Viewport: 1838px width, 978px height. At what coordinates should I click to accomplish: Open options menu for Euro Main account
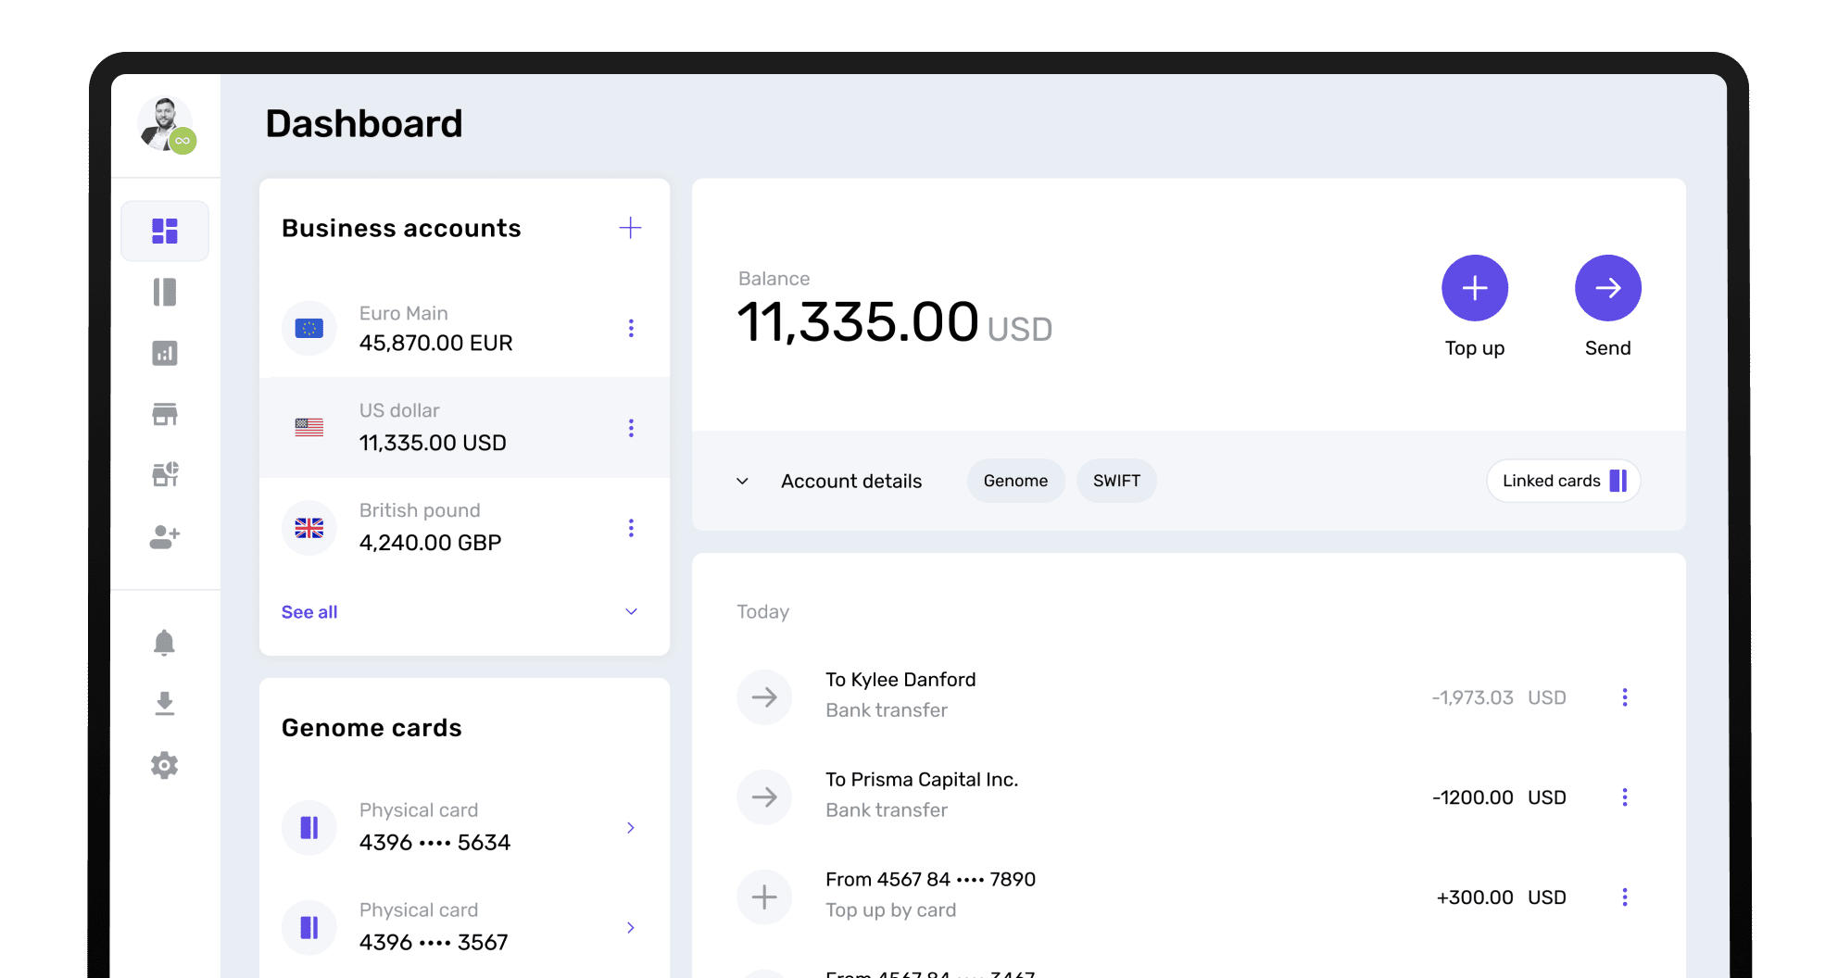pos(631,328)
